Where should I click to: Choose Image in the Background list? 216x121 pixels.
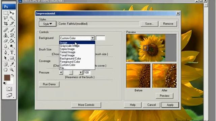[x=77, y=43]
